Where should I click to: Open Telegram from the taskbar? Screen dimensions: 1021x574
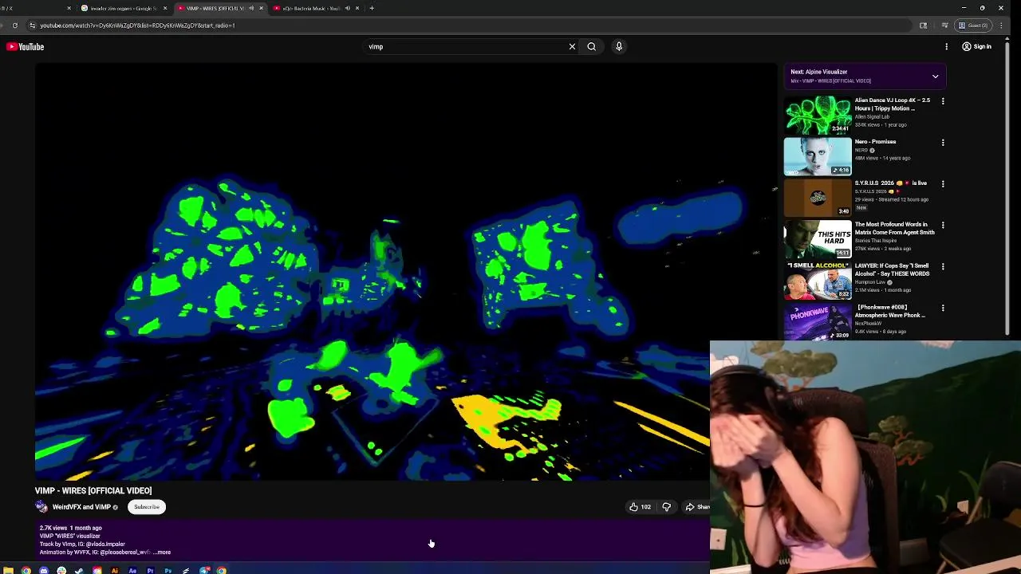tap(204, 570)
